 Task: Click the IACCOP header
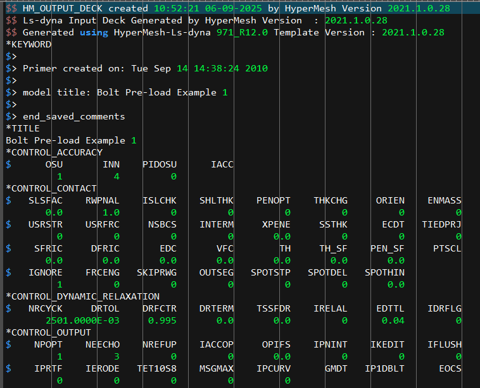(217, 344)
